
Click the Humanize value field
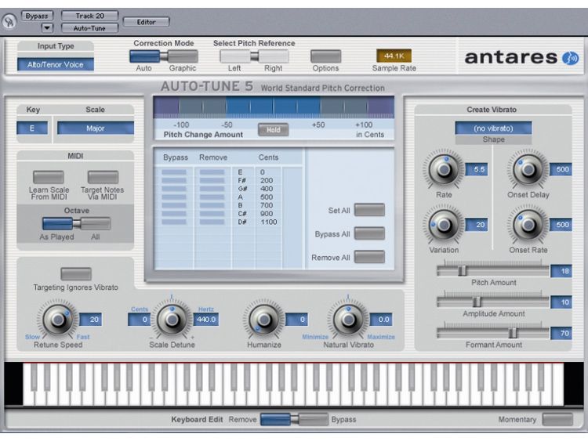point(296,320)
